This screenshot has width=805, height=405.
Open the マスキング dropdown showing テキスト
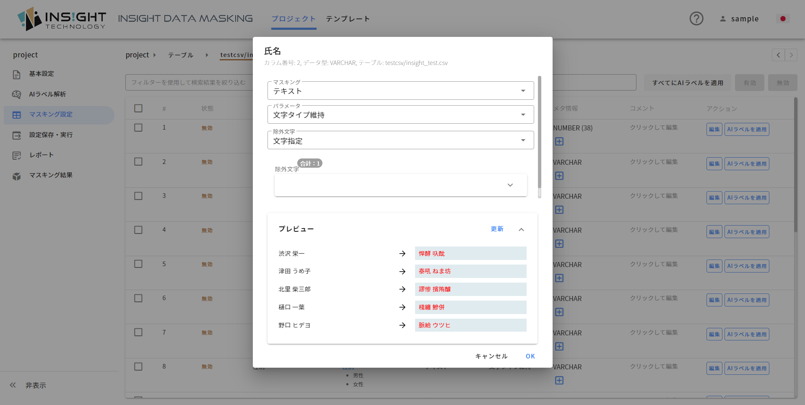point(400,91)
